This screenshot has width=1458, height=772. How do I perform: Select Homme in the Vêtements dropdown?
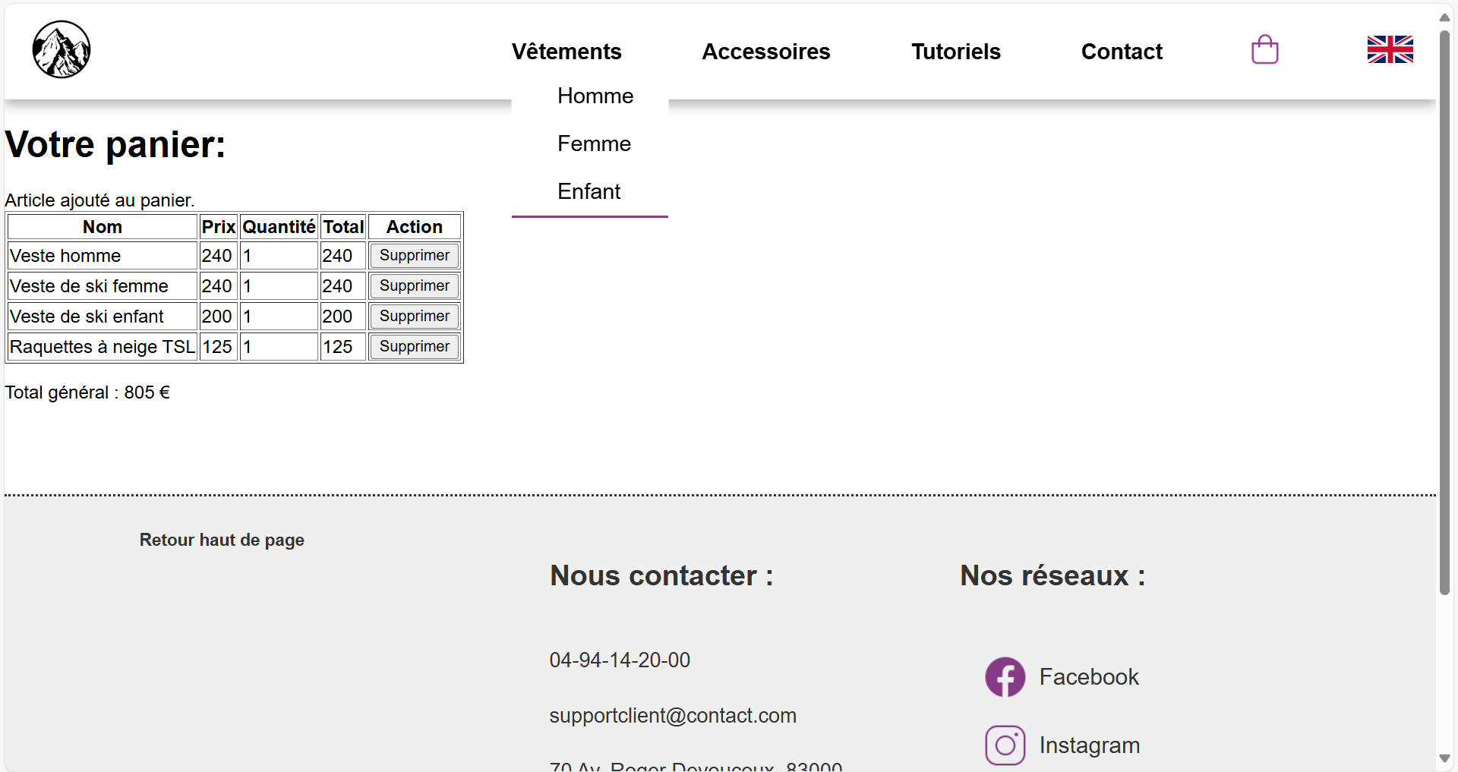[x=595, y=96]
